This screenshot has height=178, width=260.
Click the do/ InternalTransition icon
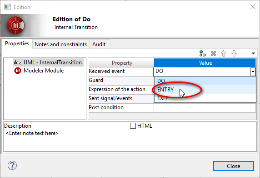click(17, 63)
